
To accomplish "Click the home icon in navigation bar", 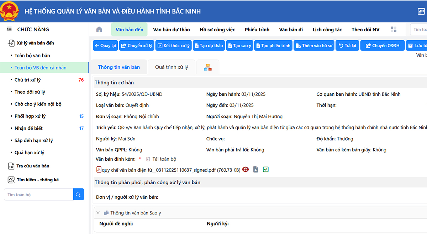I will tap(99, 30).
